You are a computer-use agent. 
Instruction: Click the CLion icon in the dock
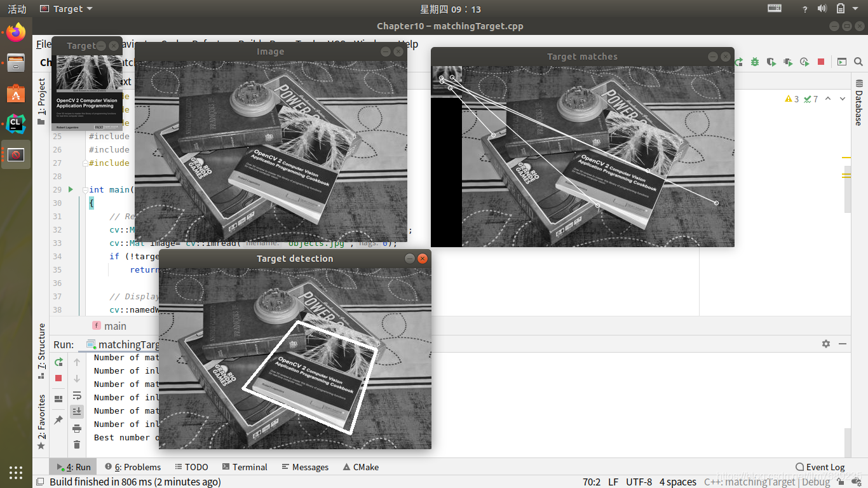[x=16, y=124]
